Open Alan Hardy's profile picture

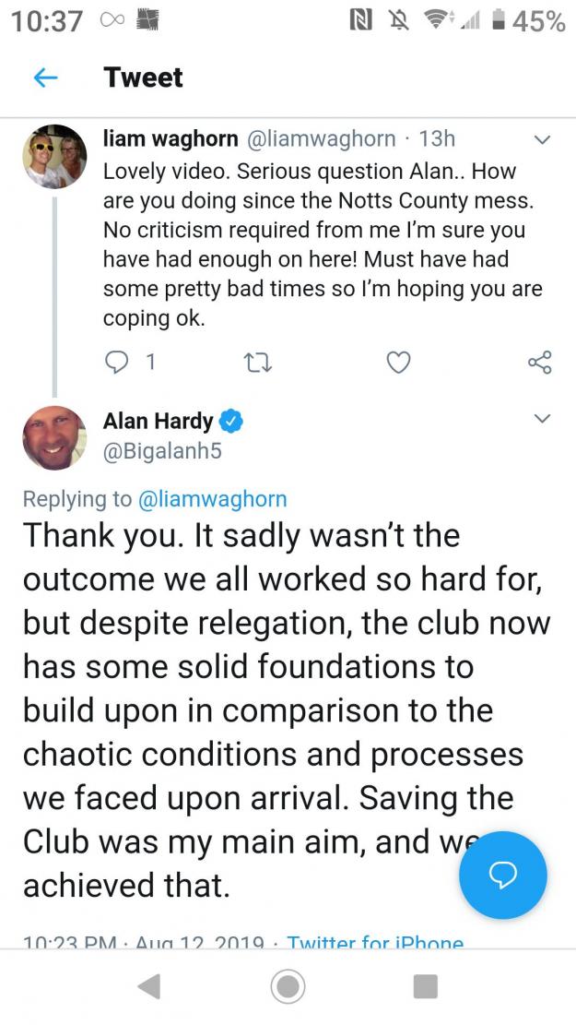pos(55,438)
